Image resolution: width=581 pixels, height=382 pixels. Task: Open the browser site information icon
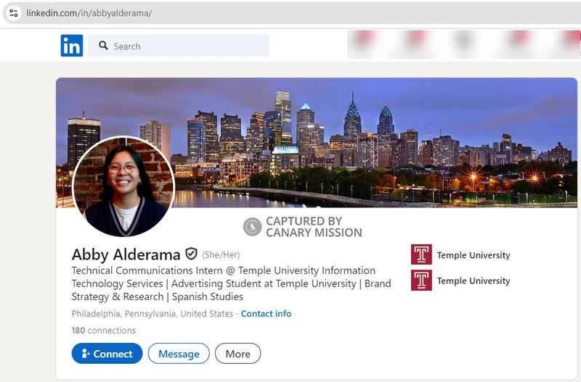(x=14, y=13)
